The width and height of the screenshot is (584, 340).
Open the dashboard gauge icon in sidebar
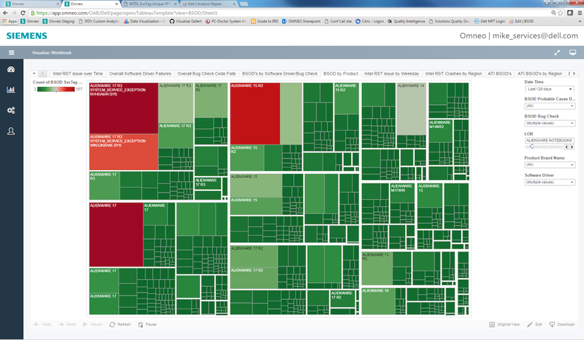point(11,69)
